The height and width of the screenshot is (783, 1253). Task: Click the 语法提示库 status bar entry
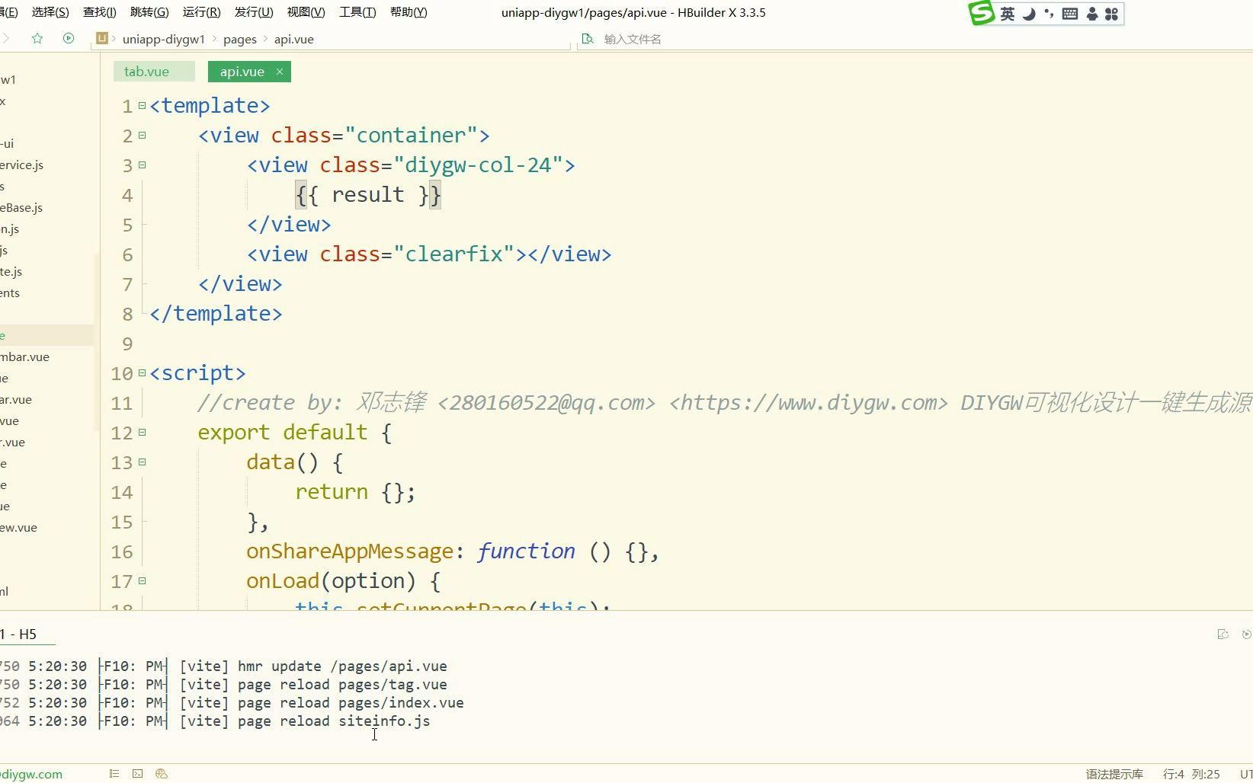click(1114, 774)
